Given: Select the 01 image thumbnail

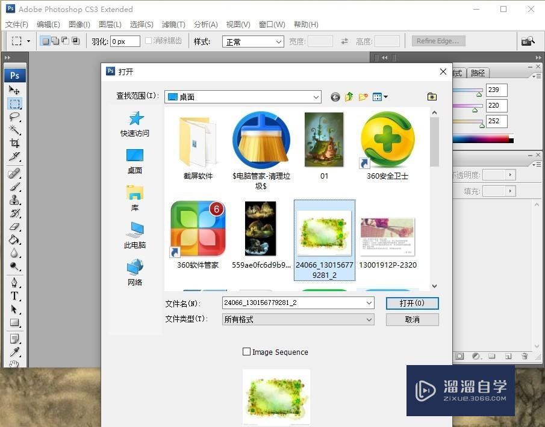Looking at the screenshot, I should [324, 140].
